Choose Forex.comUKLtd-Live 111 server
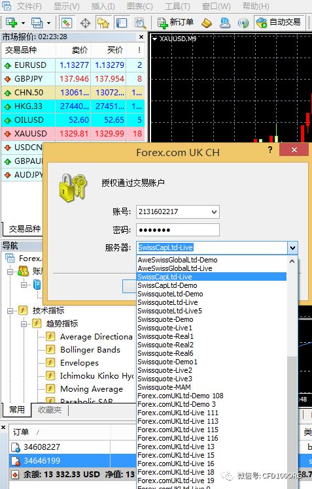Image resolution: width=312 pixels, height=489 pixels. pos(212,413)
